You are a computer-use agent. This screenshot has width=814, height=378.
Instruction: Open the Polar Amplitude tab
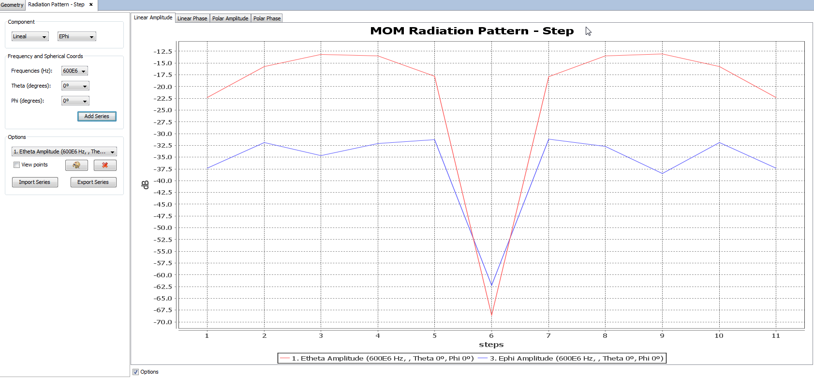pyautogui.click(x=230, y=18)
